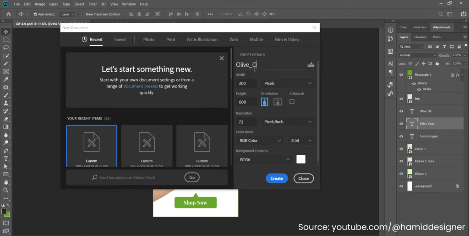Image resolution: width=469 pixels, height=236 pixels.
Task: Select the Hand tool
Action: [5, 182]
